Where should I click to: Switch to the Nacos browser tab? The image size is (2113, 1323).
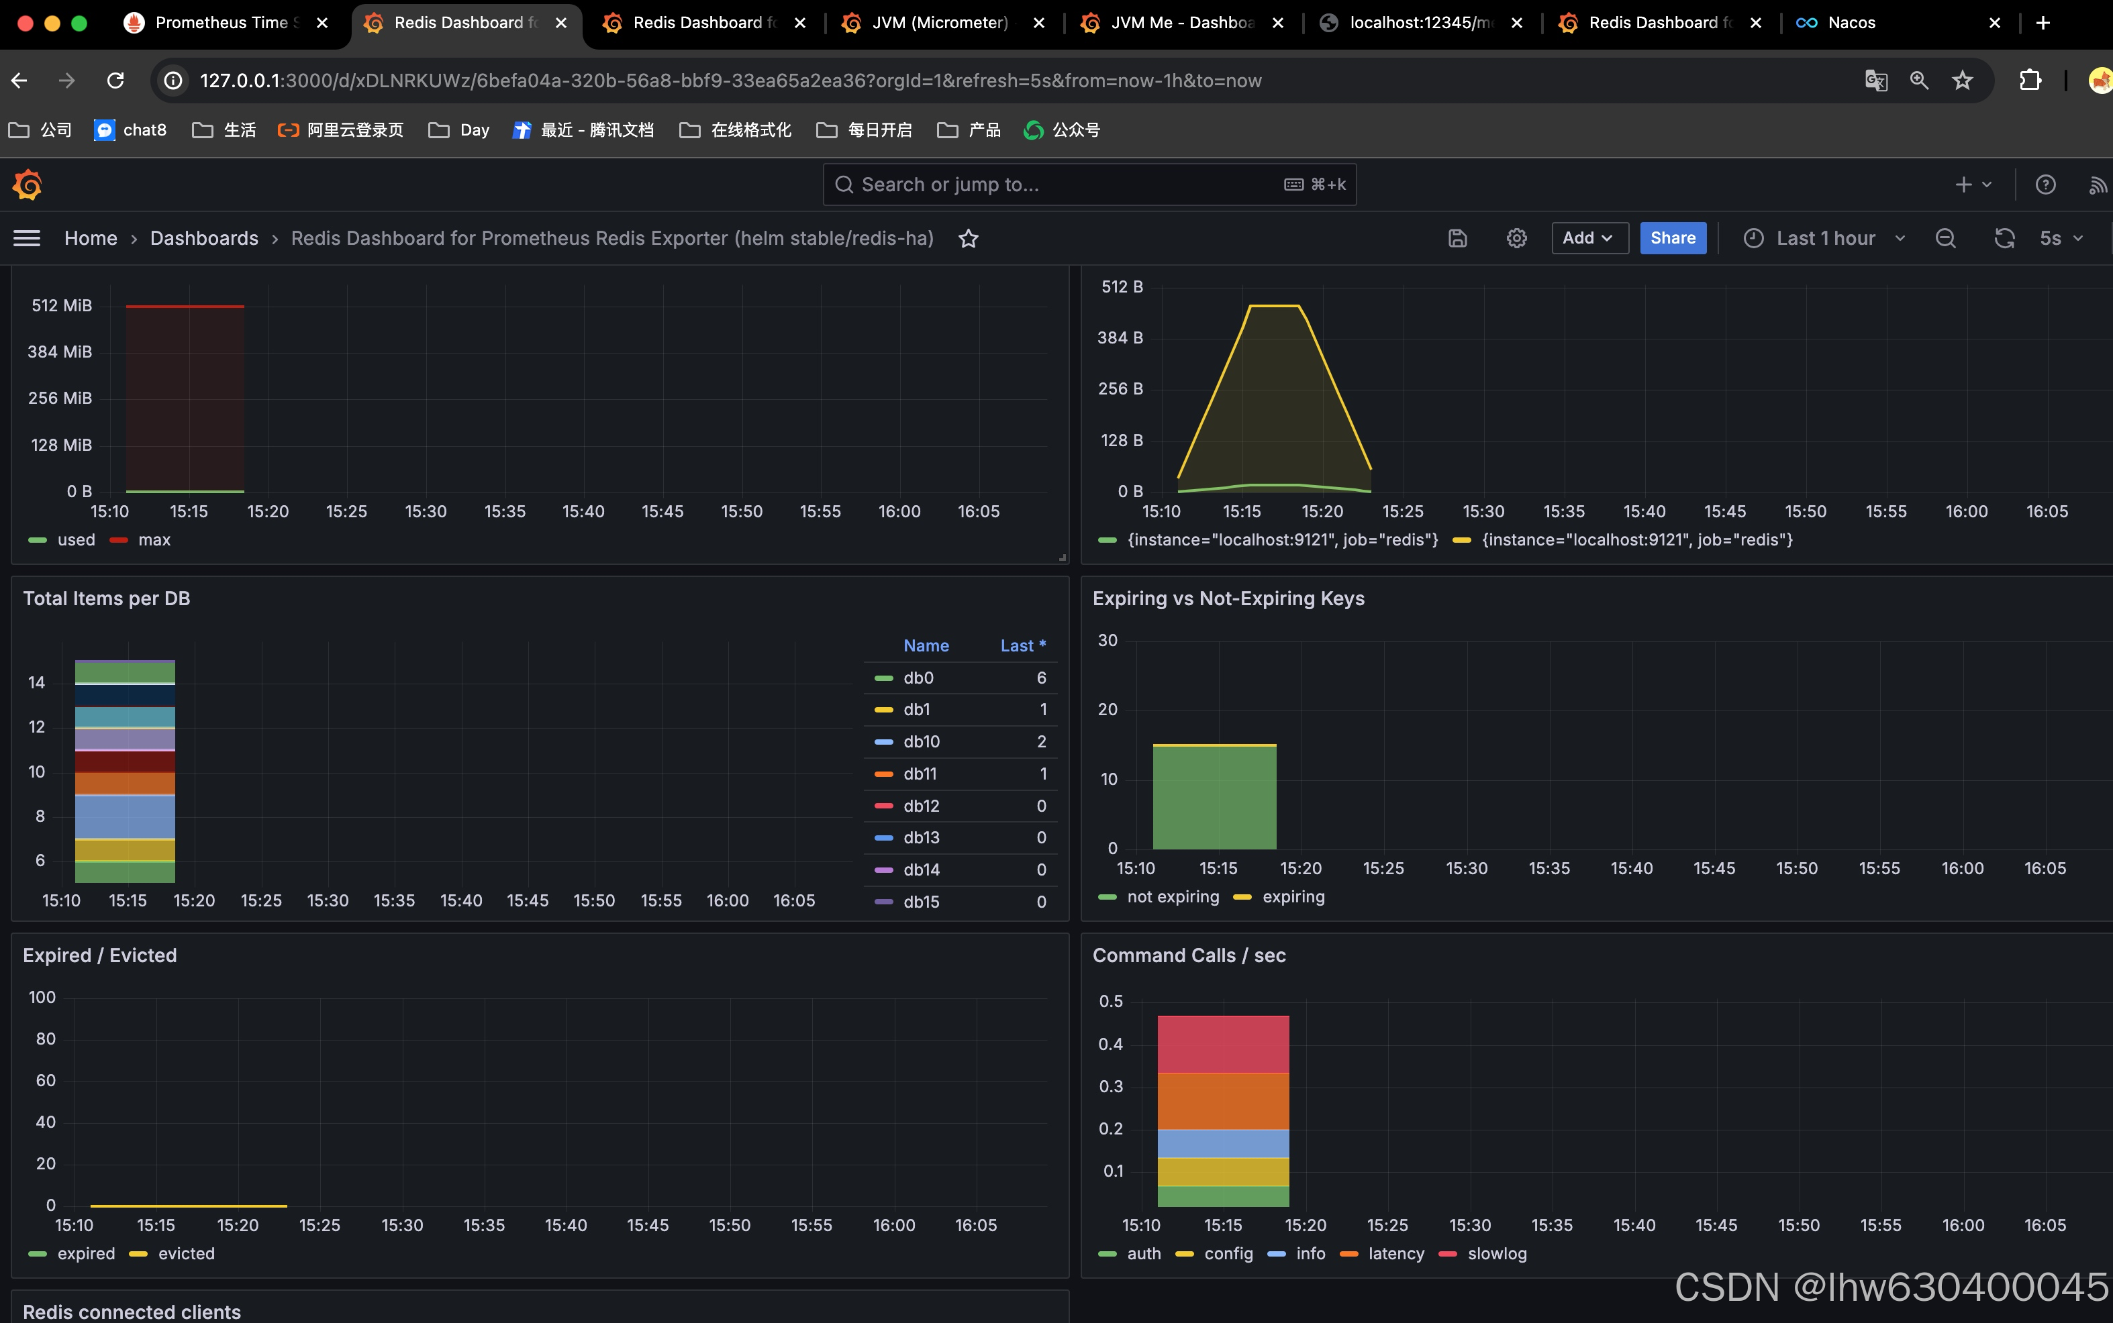pos(1851,23)
